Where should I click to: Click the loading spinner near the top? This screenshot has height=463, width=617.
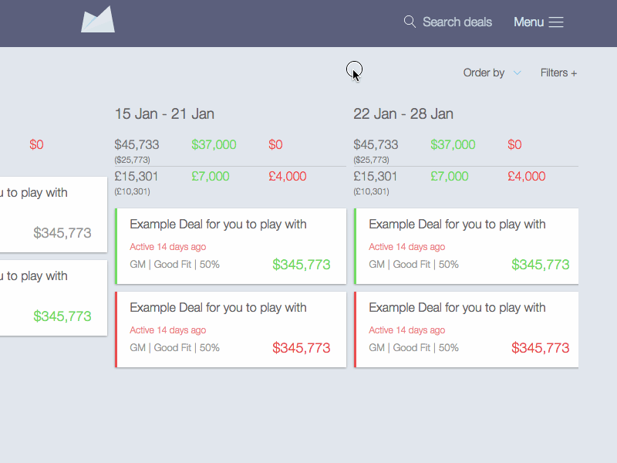click(x=355, y=69)
